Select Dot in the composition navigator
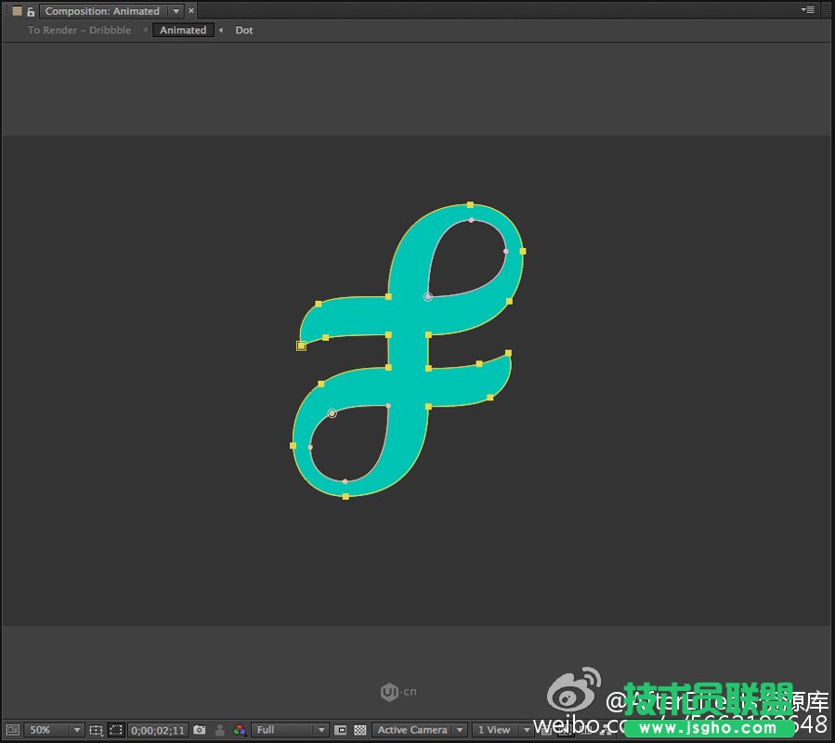The width and height of the screenshot is (835, 743). pyautogui.click(x=243, y=30)
